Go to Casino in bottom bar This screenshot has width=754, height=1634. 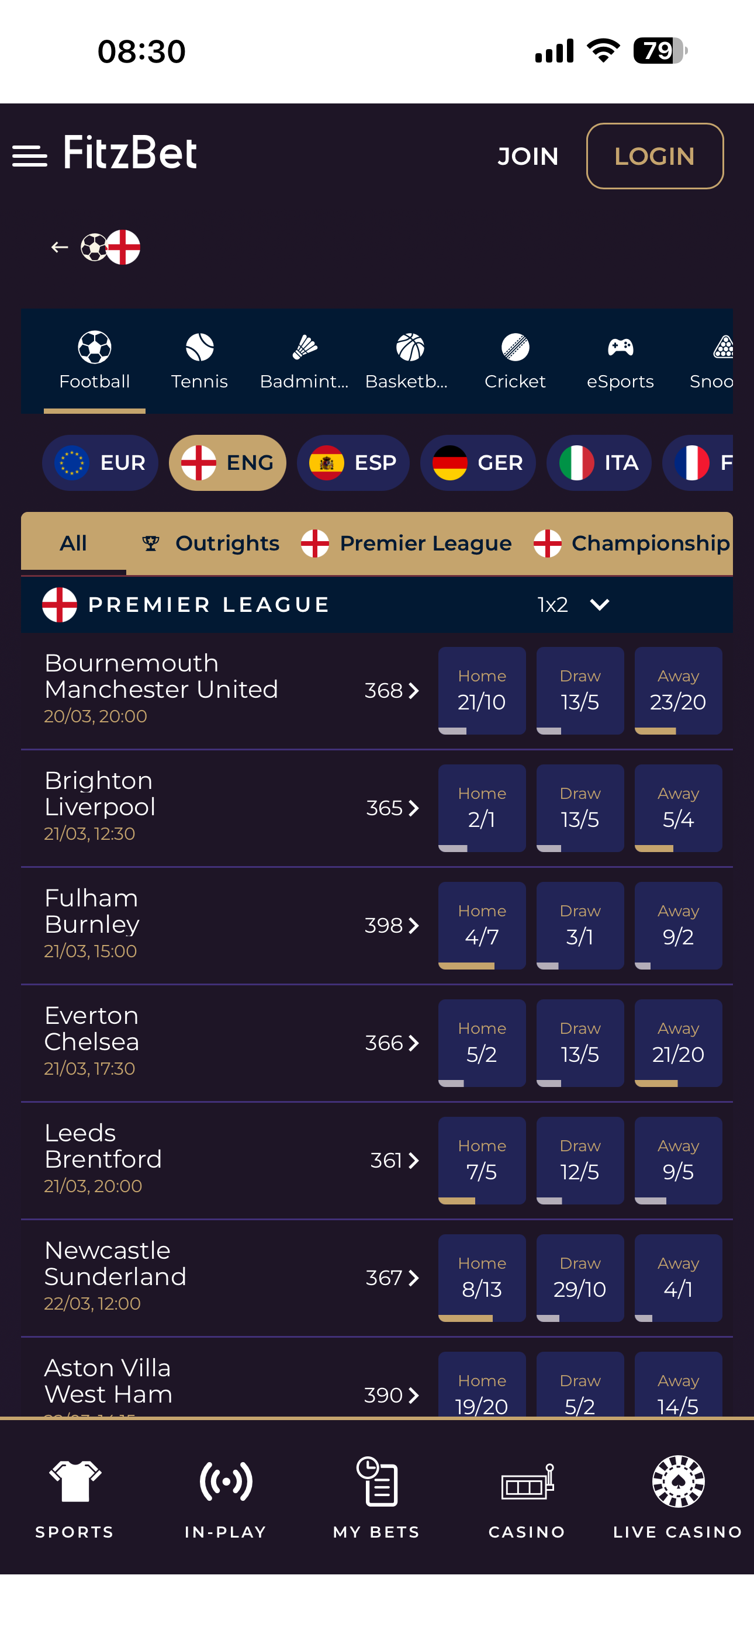[x=527, y=1498]
